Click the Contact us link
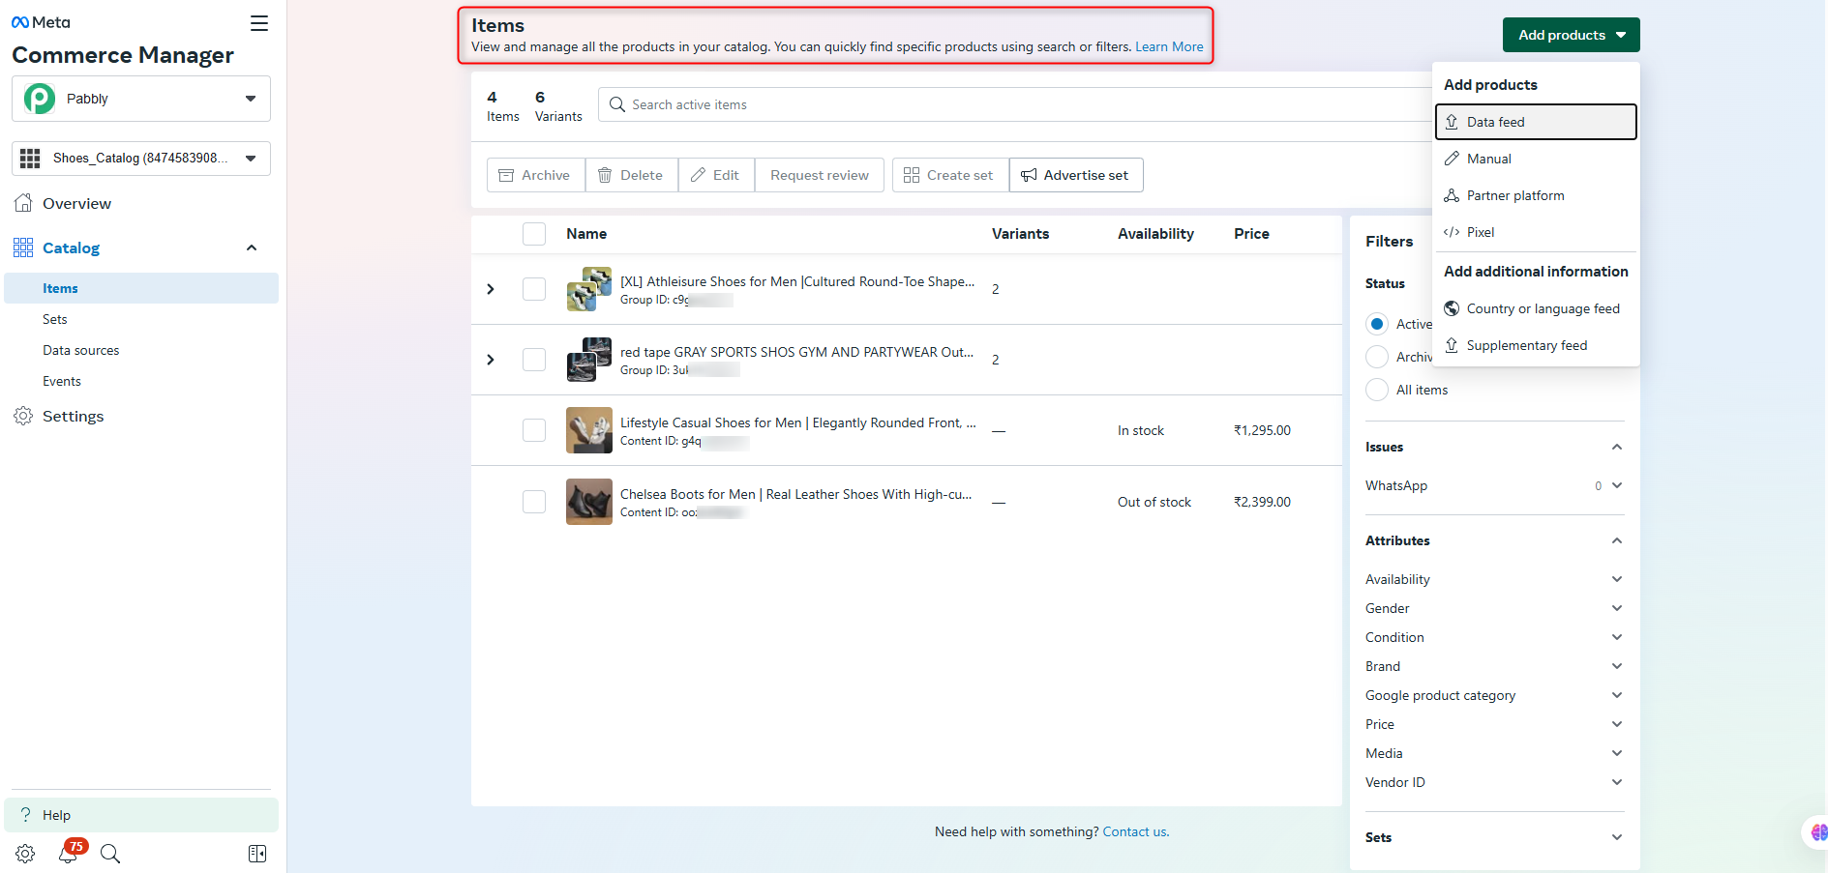The height and width of the screenshot is (873, 1828). (1135, 831)
